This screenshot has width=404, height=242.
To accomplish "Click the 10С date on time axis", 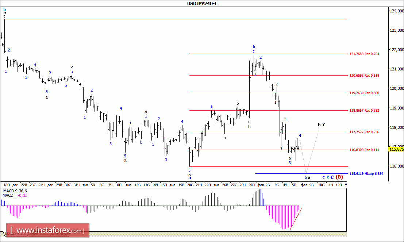I will 321,185.
